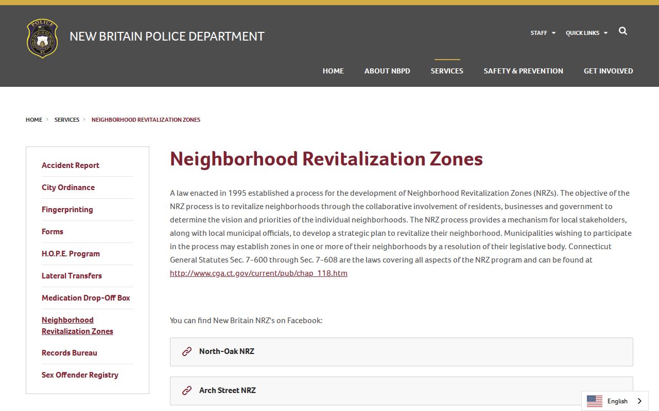Click the New Britain Police badge logo
Viewport: 659px width, 411px height.
click(x=42, y=39)
